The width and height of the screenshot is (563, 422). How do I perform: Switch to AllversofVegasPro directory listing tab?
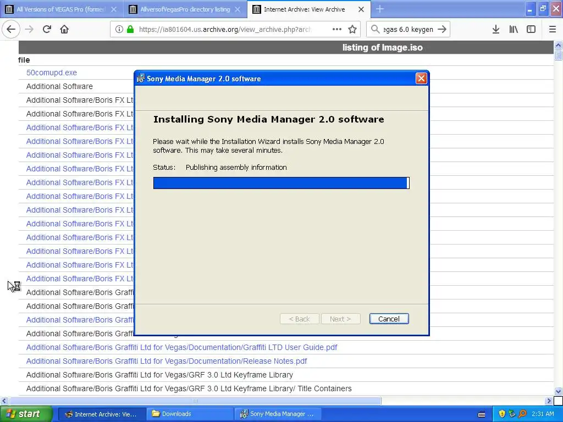[x=185, y=9]
